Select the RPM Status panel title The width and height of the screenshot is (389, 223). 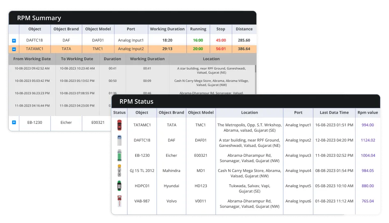[136, 102]
